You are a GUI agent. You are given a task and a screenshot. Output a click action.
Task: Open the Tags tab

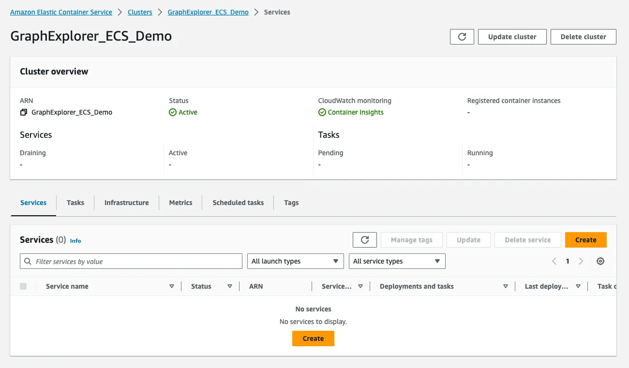291,203
